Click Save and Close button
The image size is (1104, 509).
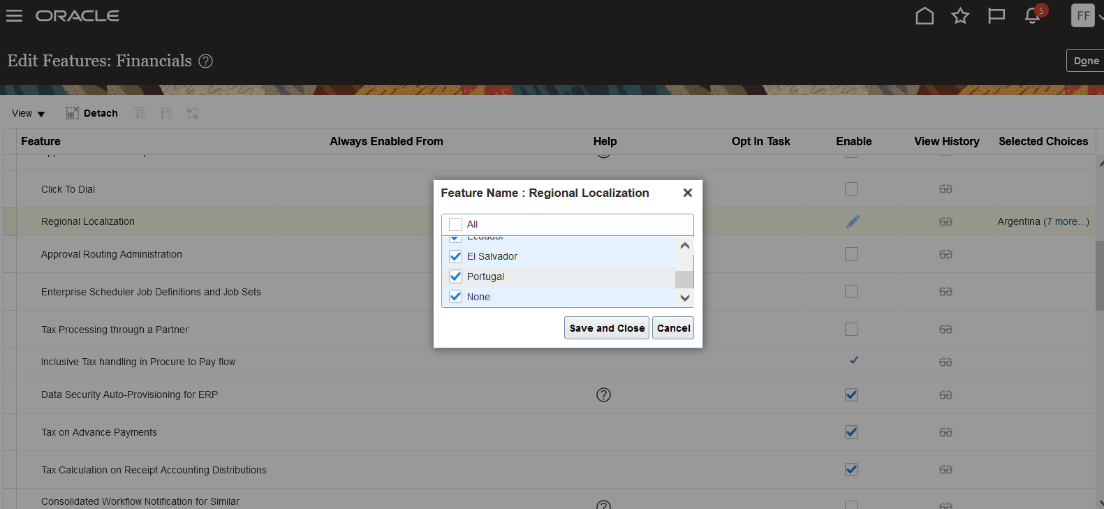pyautogui.click(x=607, y=328)
